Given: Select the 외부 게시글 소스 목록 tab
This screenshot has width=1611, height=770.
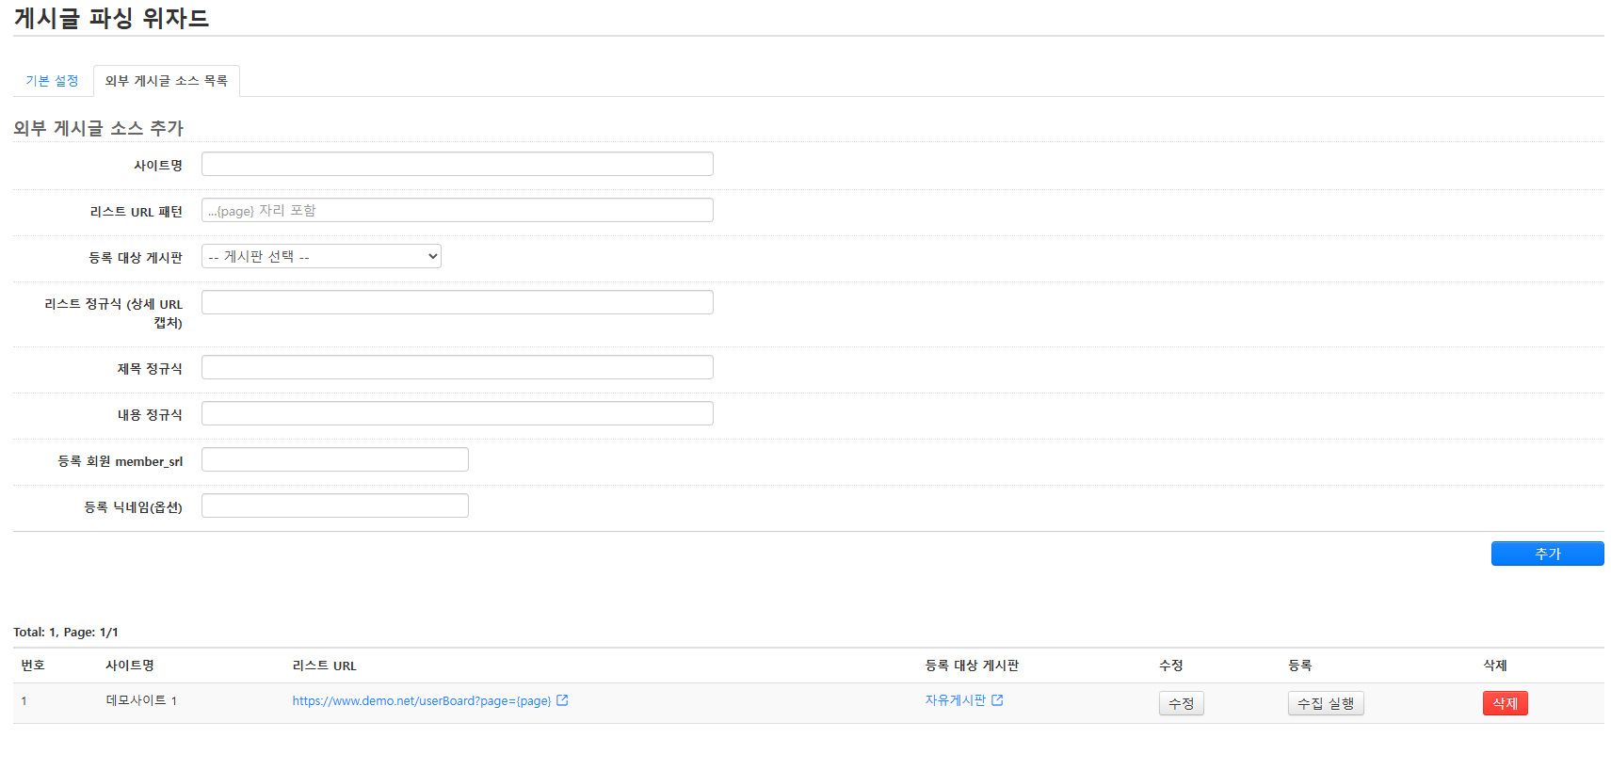Looking at the screenshot, I should coord(167,81).
